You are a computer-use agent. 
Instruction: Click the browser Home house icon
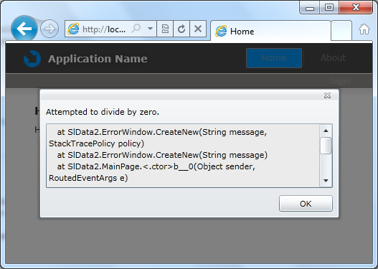(364, 29)
